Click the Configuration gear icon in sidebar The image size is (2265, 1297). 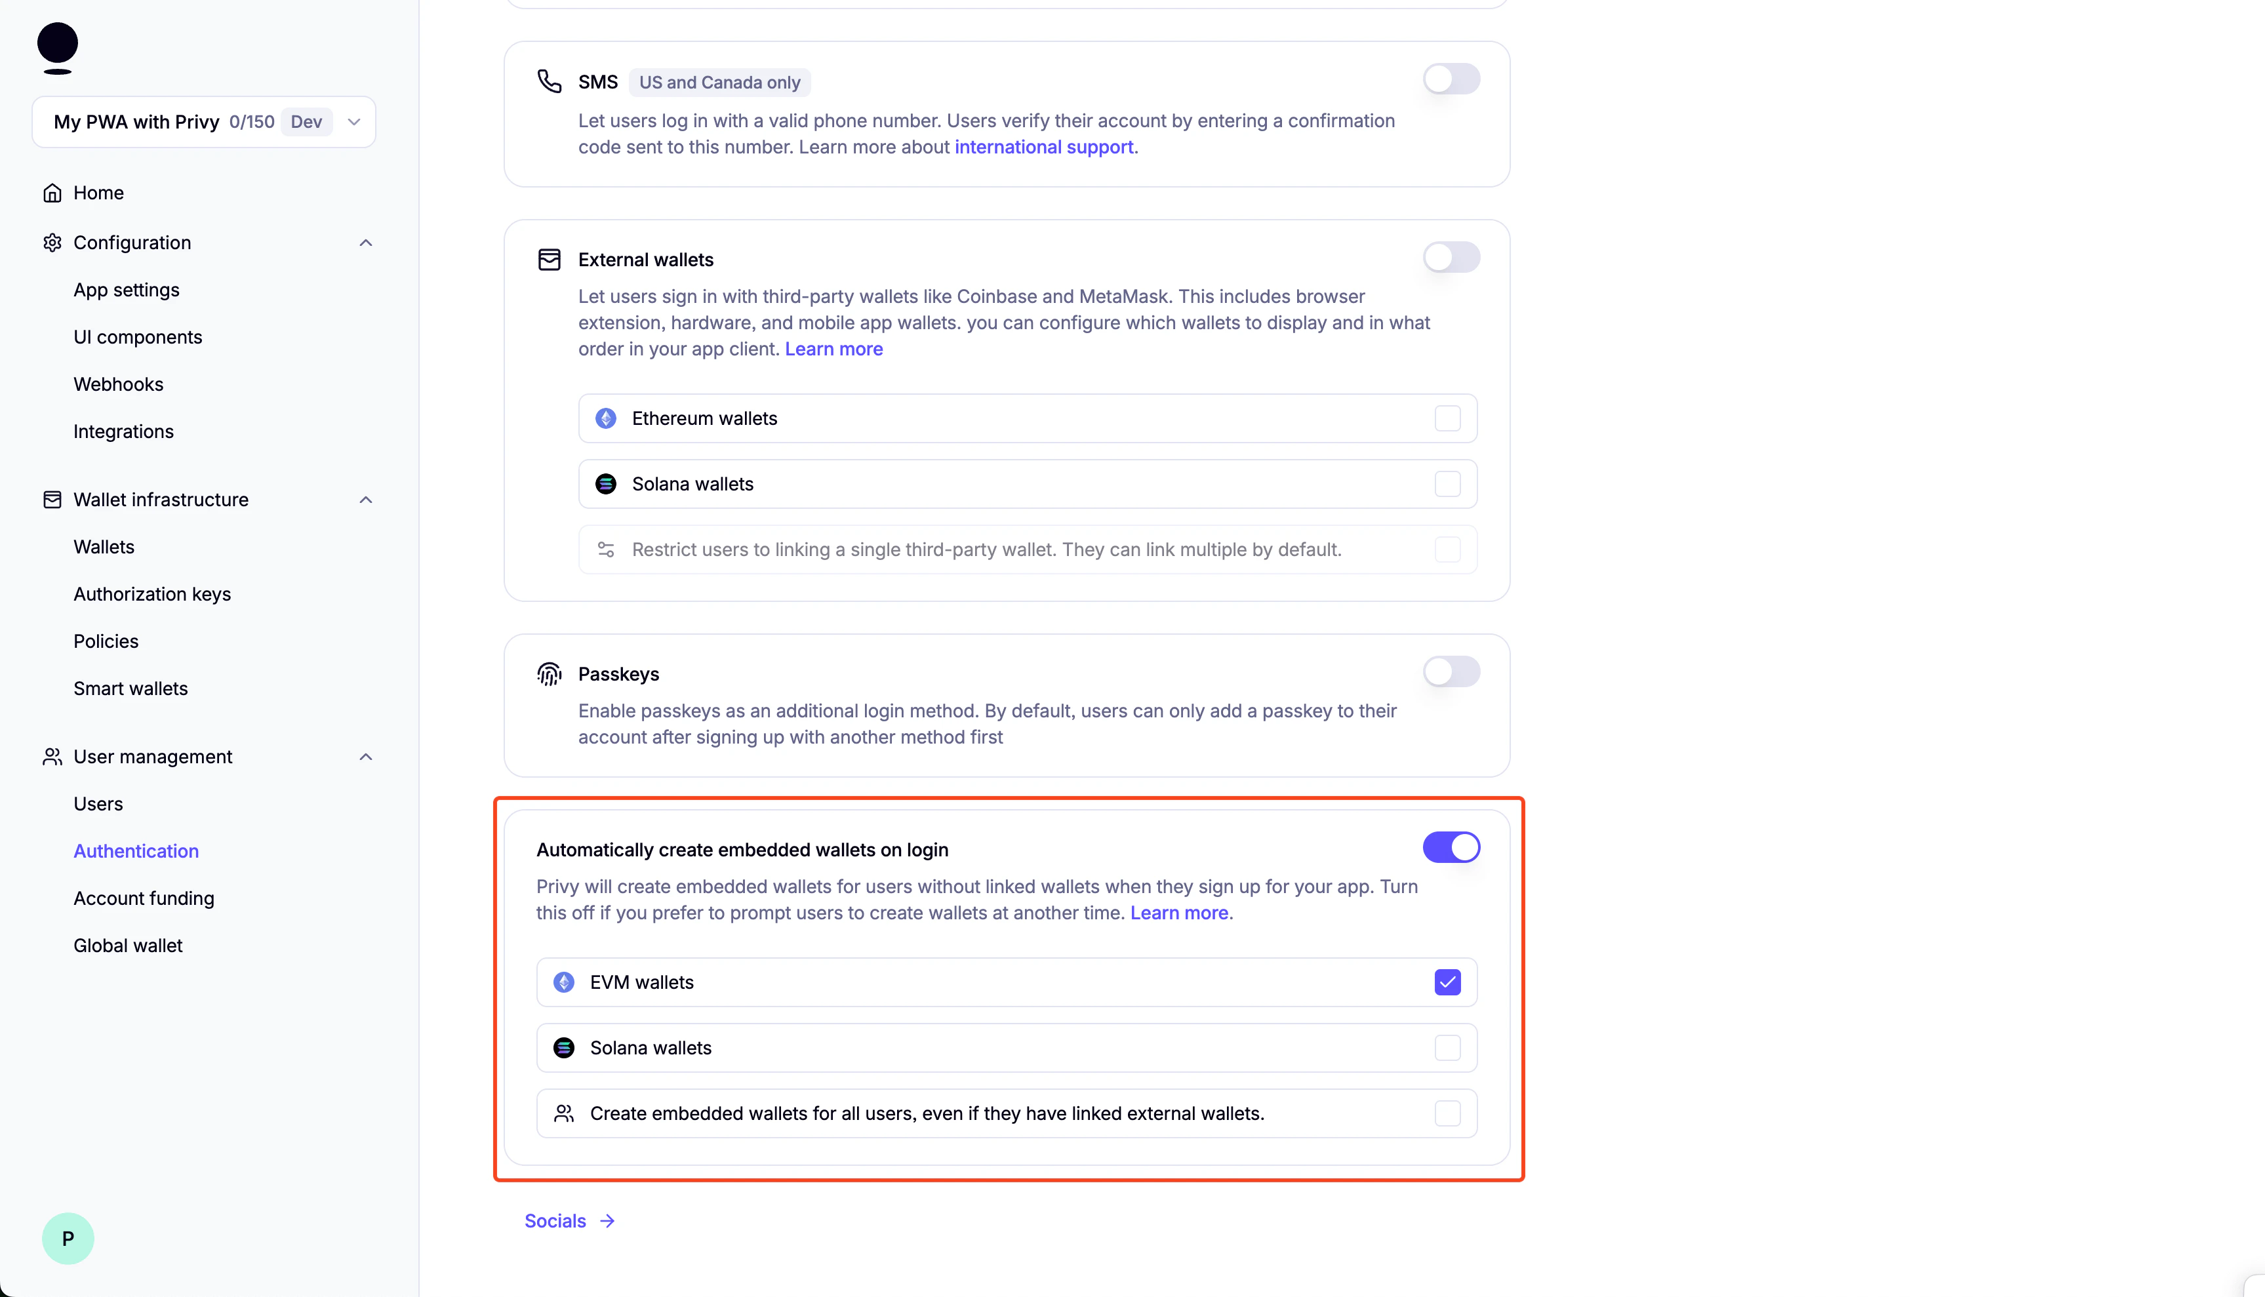pyautogui.click(x=52, y=243)
